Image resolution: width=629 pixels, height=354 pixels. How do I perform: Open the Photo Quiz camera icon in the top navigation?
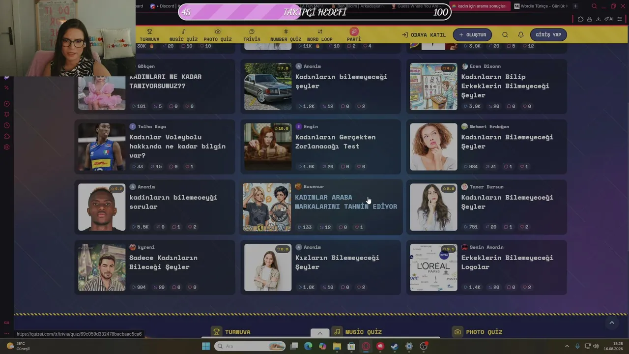[218, 31]
